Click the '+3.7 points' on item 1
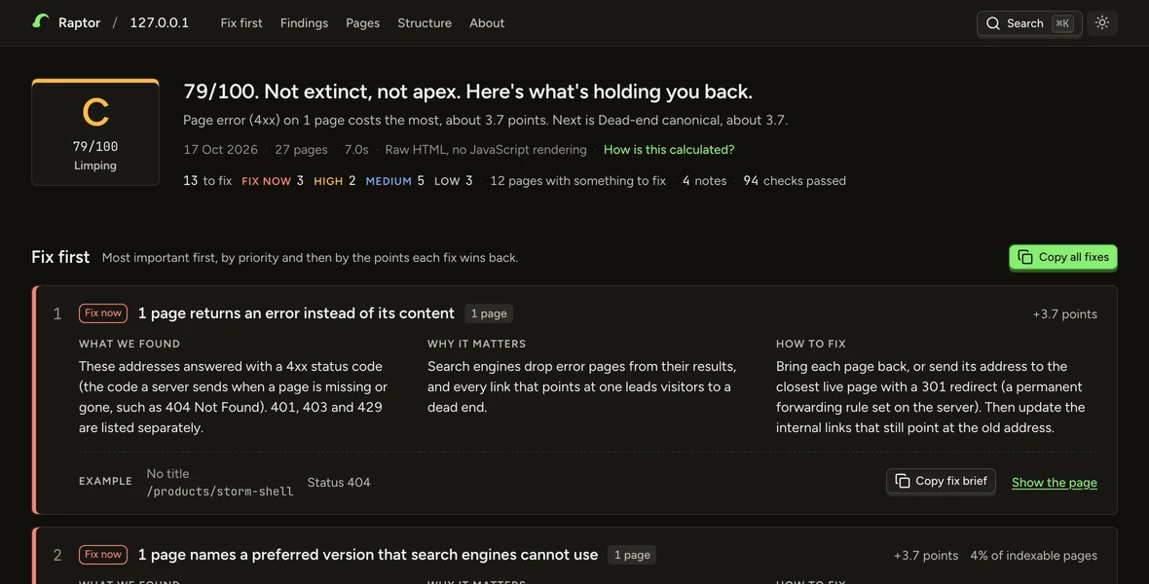The width and height of the screenshot is (1149, 584). (1064, 313)
